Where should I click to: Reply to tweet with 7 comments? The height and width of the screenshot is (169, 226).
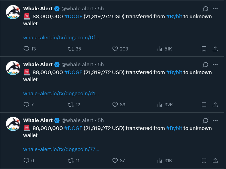coord(27,105)
